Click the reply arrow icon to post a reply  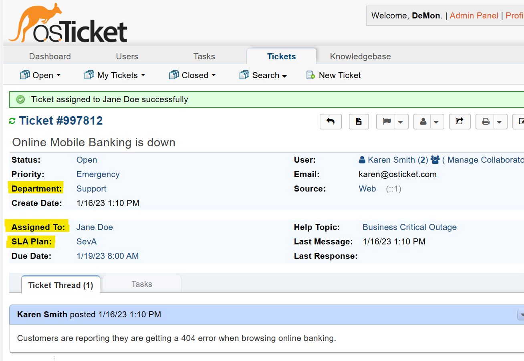(331, 121)
